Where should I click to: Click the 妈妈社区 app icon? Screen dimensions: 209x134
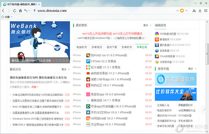(x=88, y=85)
